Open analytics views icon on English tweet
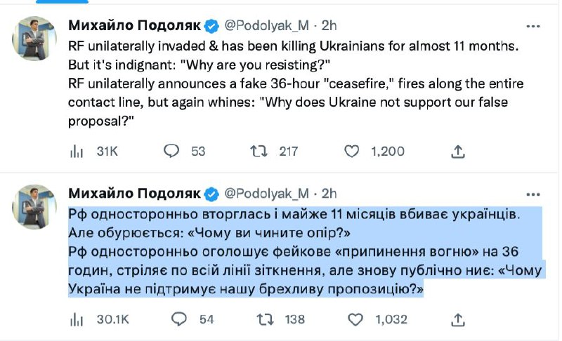This screenshot has height=341, width=562. 77,151
